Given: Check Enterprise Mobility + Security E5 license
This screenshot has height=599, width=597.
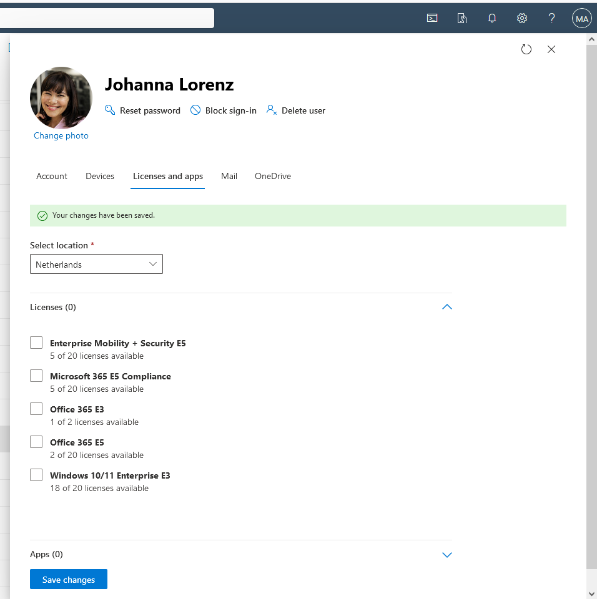Looking at the screenshot, I should [x=36, y=343].
